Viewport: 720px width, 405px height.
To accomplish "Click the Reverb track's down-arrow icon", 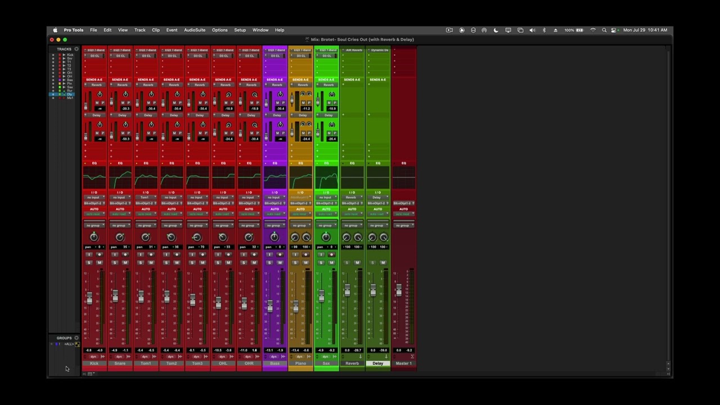I will point(361,357).
